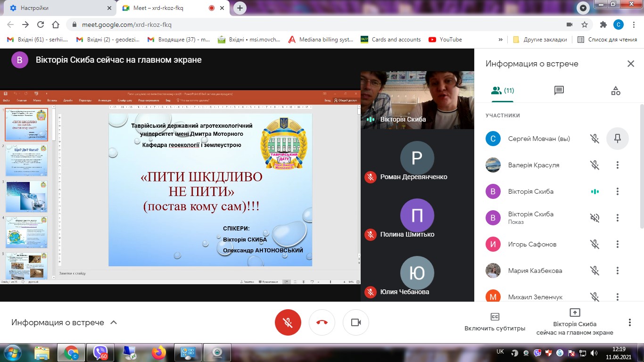Screen dimensions: 644x362
Task: Hang up with the leave call button
Action: tap(322, 322)
